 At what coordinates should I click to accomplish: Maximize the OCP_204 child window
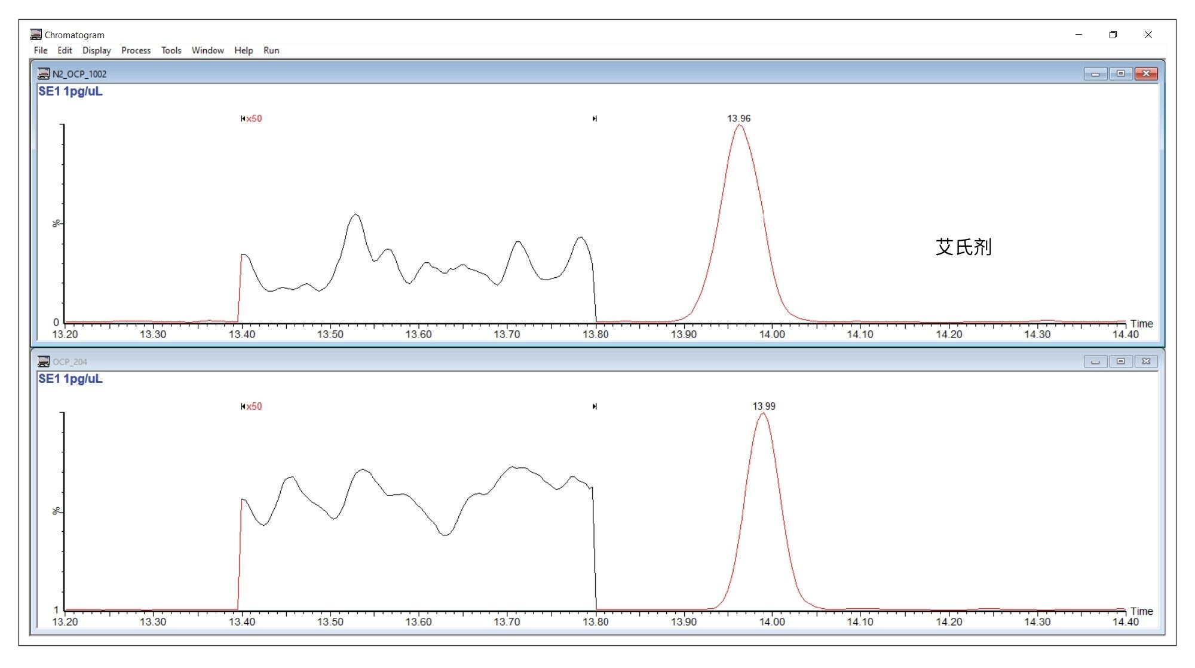click(1120, 361)
